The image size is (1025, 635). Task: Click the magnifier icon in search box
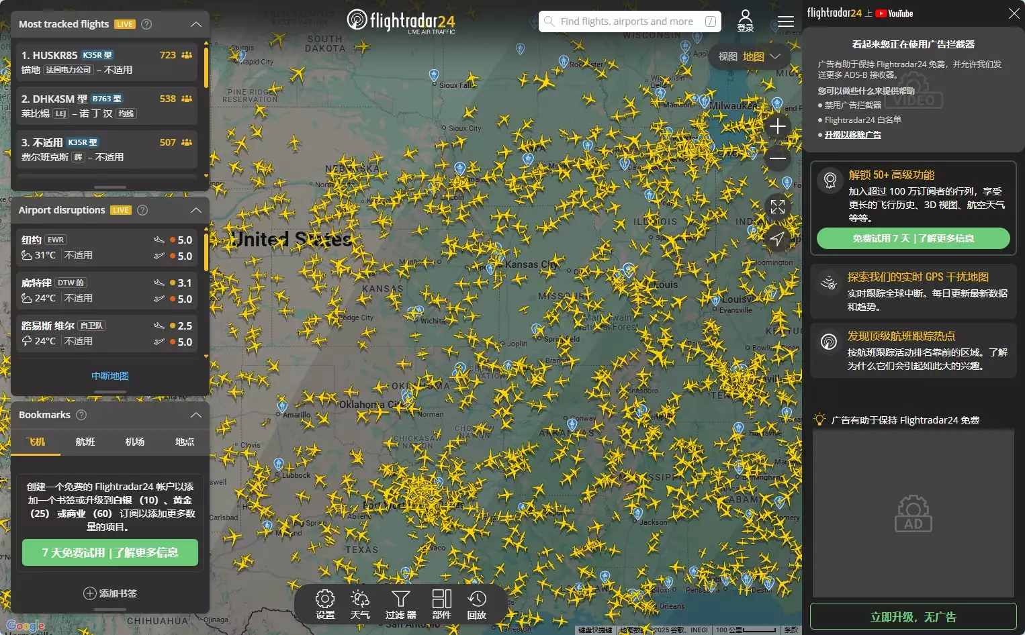pyautogui.click(x=549, y=21)
